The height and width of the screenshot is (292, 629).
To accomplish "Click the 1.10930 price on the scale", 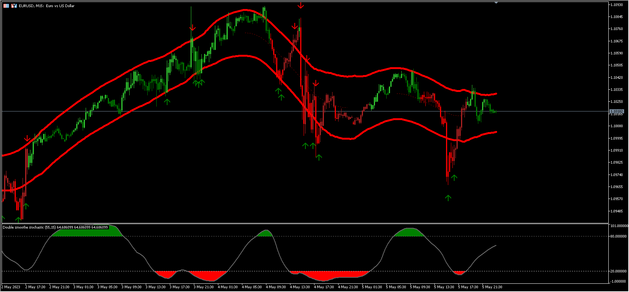I will pos(617,5).
